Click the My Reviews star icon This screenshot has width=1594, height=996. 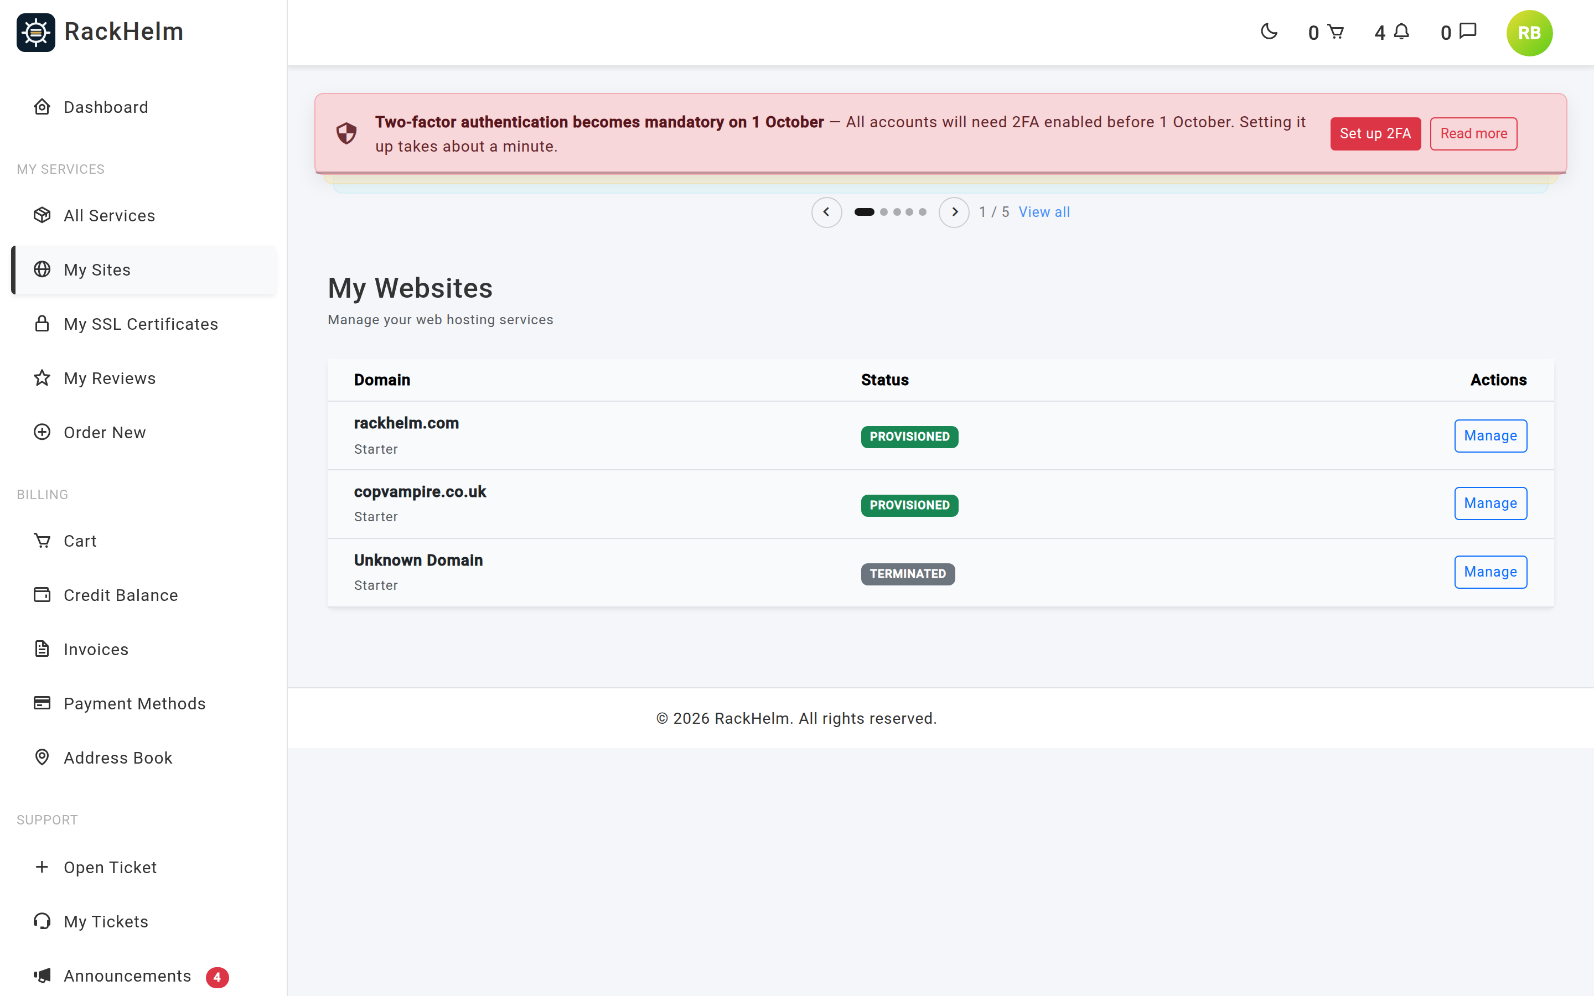[42, 378]
